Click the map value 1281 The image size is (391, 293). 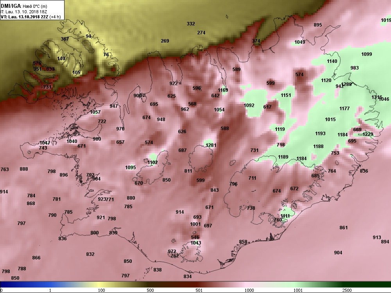pyautogui.click(x=211, y=145)
